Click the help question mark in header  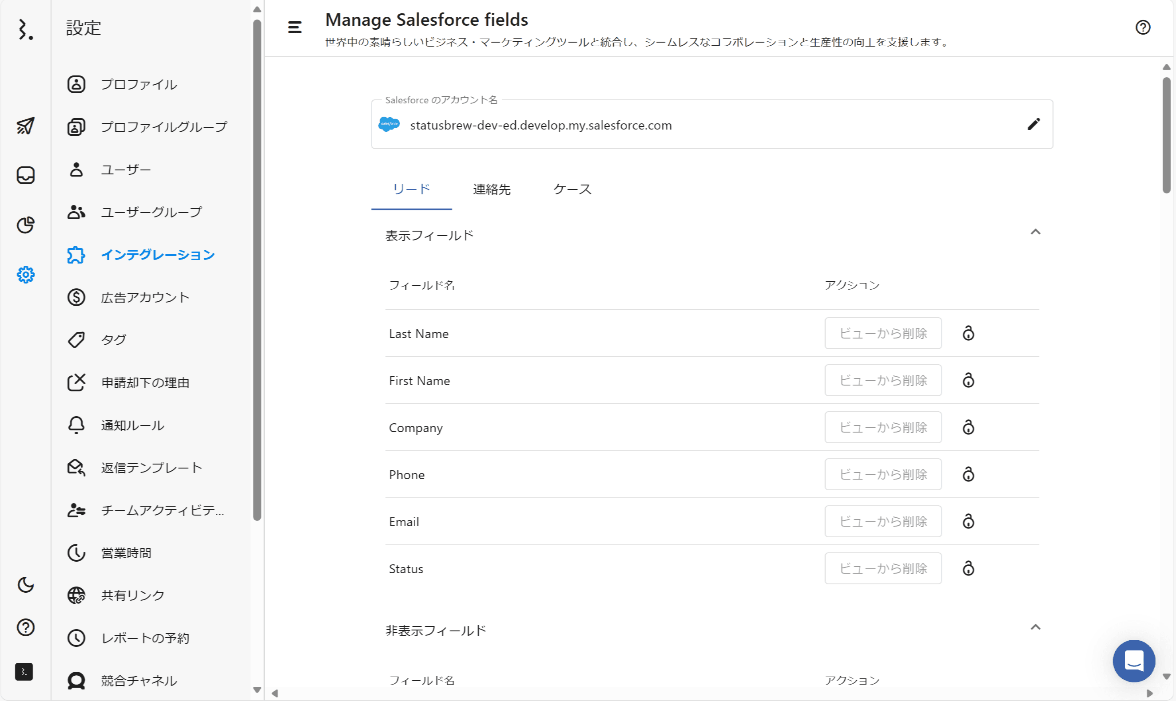[1142, 28]
